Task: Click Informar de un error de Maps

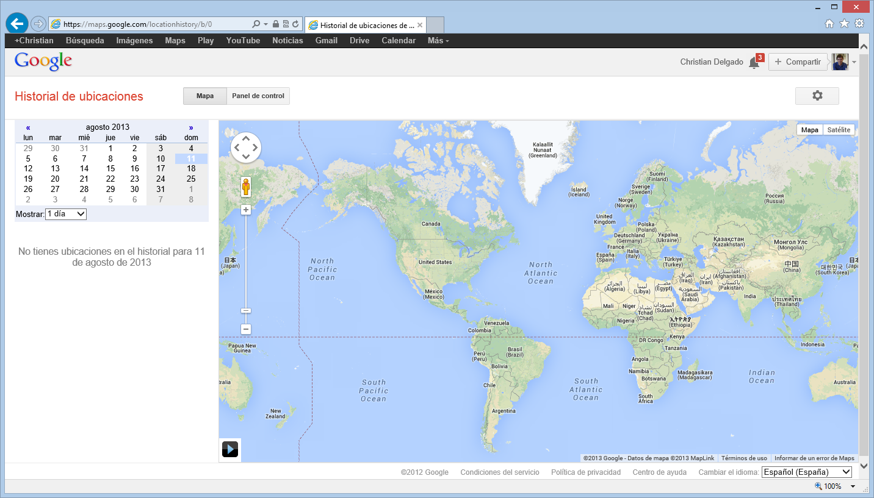Action: point(814,458)
